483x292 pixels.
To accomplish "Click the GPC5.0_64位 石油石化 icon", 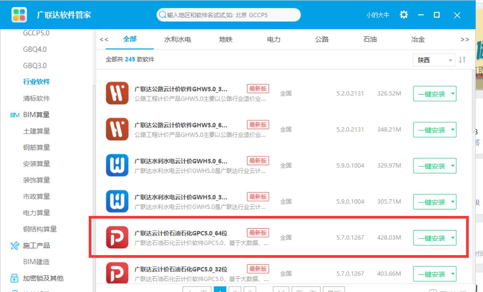I will point(117,237).
